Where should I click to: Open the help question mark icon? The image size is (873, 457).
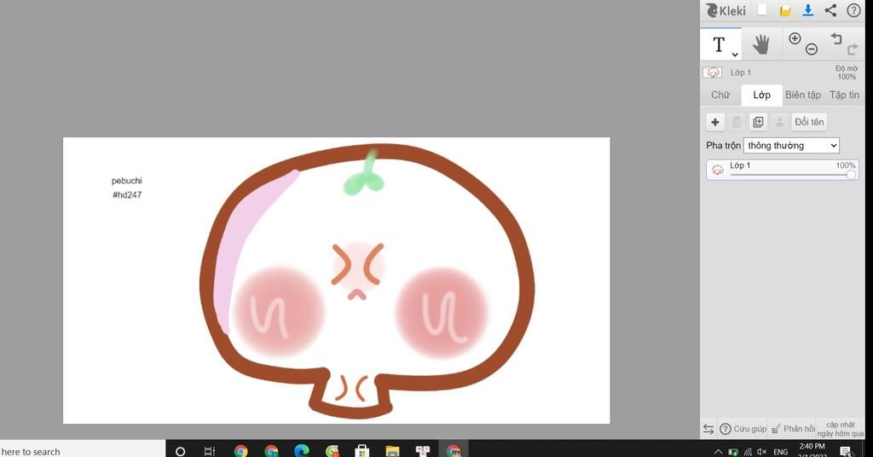point(853,10)
